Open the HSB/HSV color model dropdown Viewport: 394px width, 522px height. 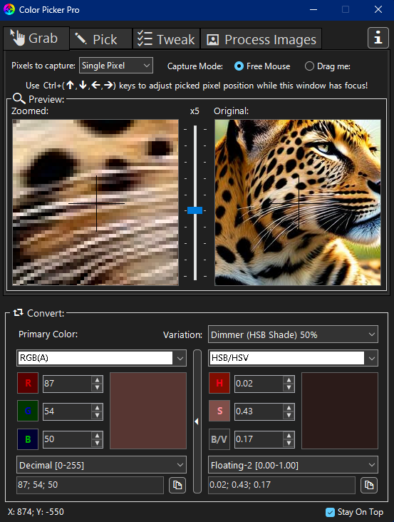click(293, 358)
